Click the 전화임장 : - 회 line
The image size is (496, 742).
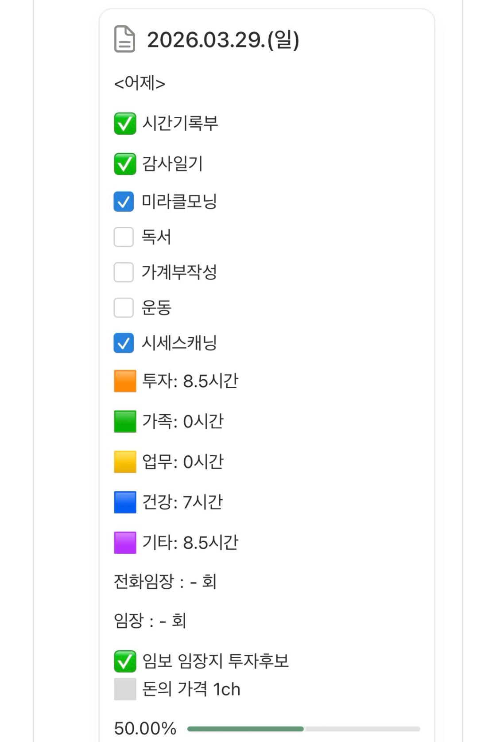[165, 582]
